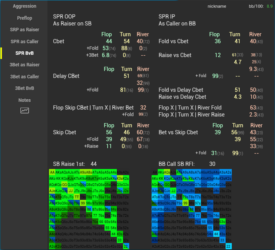Click Cbet +Fold Turn value 88

click(x=124, y=48)
